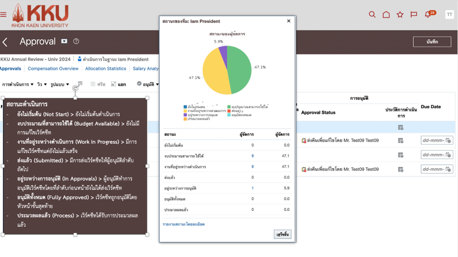Open notifications bell with 29 badge

428,15
